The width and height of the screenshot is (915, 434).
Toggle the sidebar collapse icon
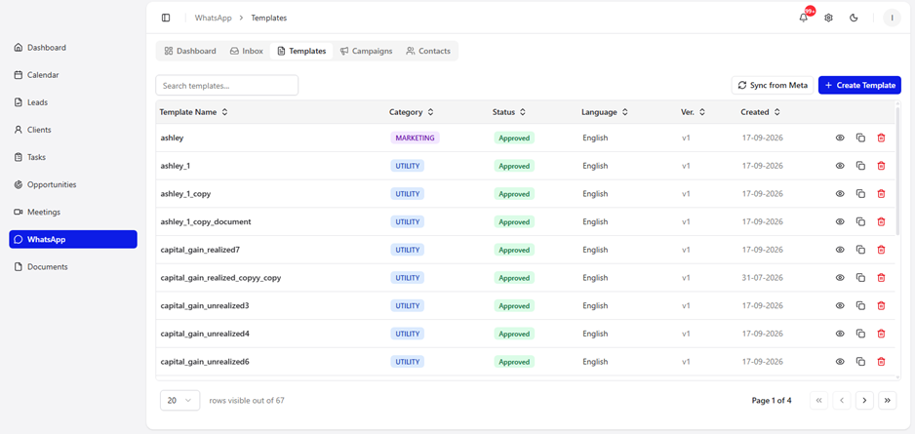pos(166,19)
